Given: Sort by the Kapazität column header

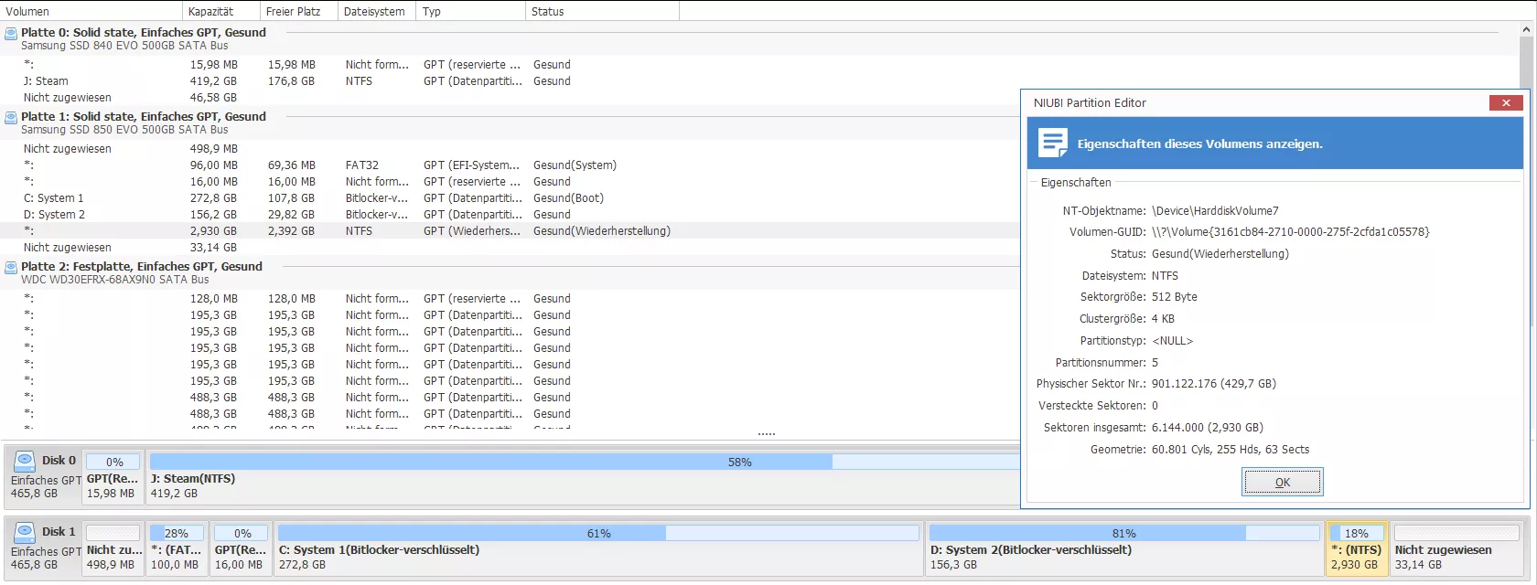Looking at the screenshot, I should 210,12.
